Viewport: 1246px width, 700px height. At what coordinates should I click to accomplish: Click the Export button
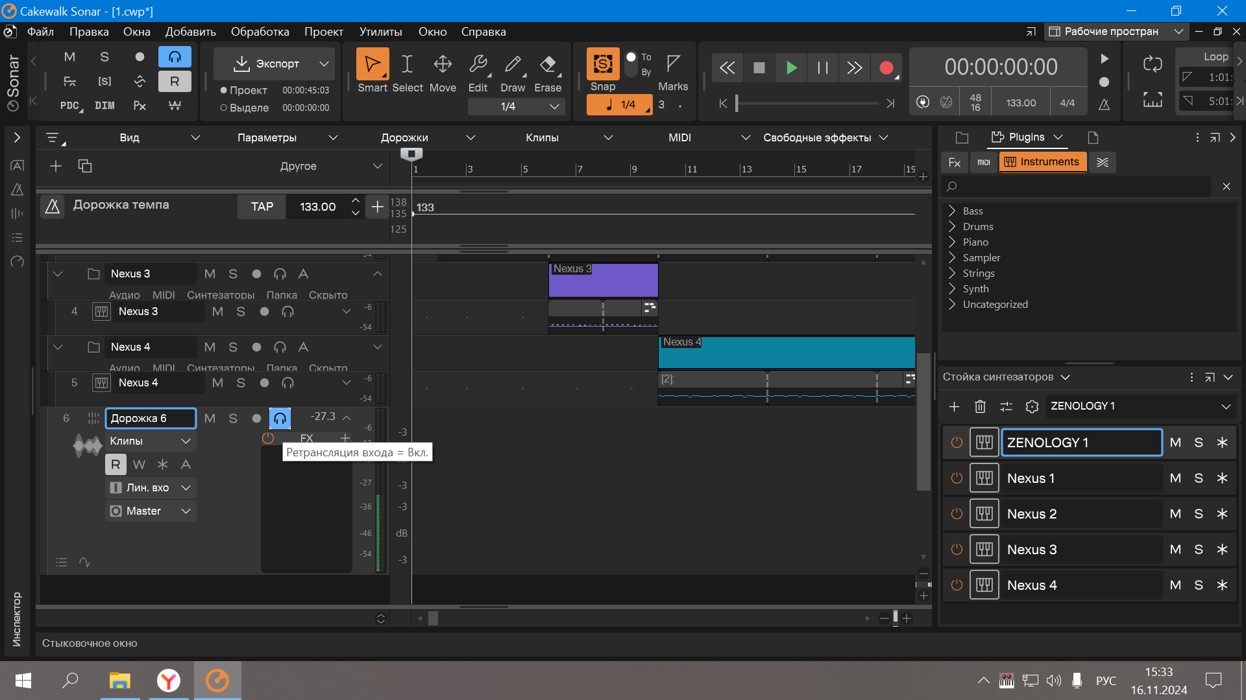point(266,64)
